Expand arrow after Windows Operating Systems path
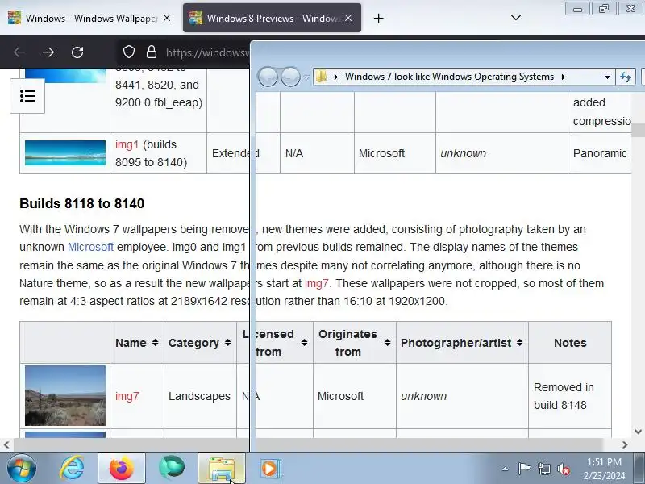The width and height of the screenshot is (645, 484). pos(563,77)
